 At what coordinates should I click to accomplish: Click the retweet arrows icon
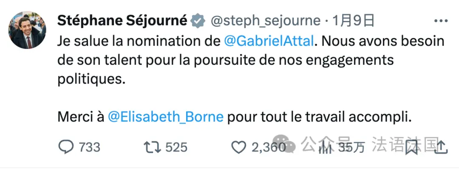[152, 147]
